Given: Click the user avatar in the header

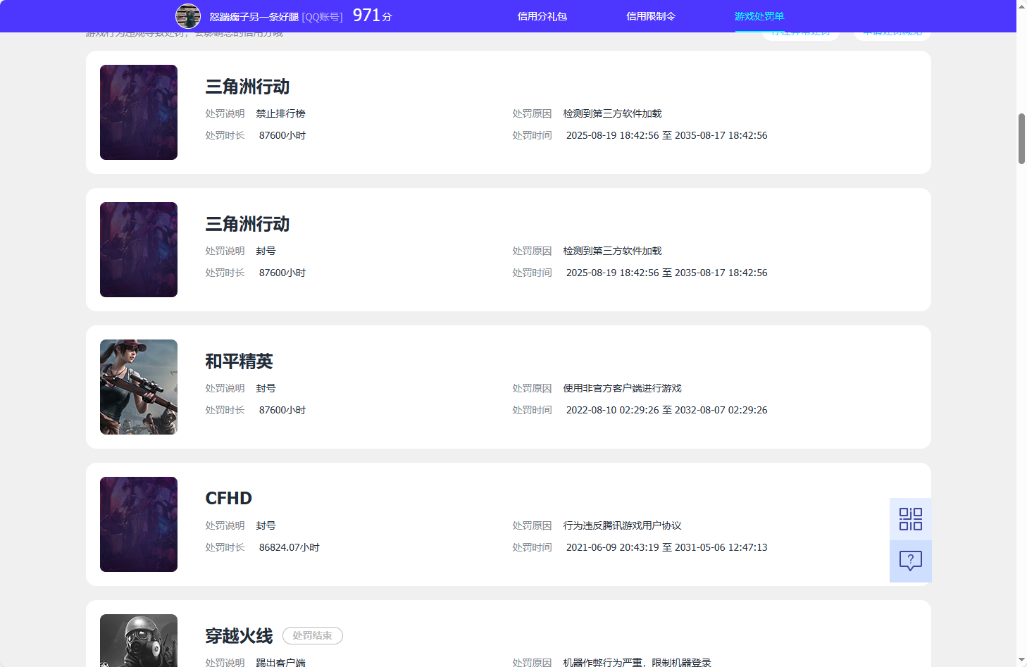Looking at the screenshot, I should pos(188,16).
